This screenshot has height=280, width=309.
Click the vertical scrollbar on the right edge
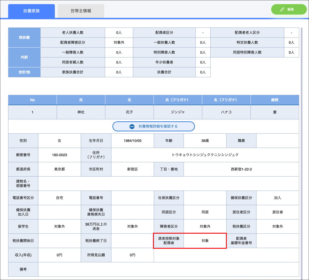tap(302, 138)
